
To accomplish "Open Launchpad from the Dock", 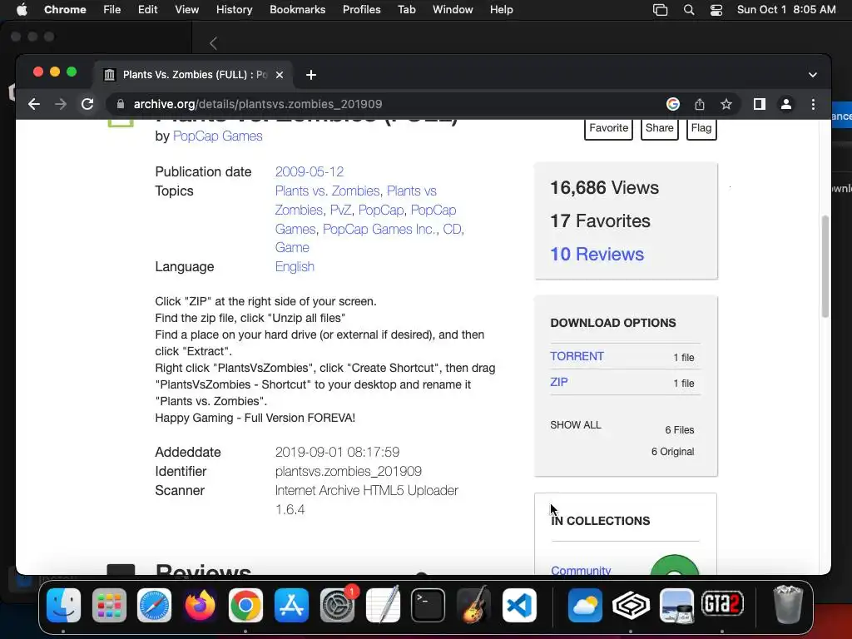I will (109, 606).
